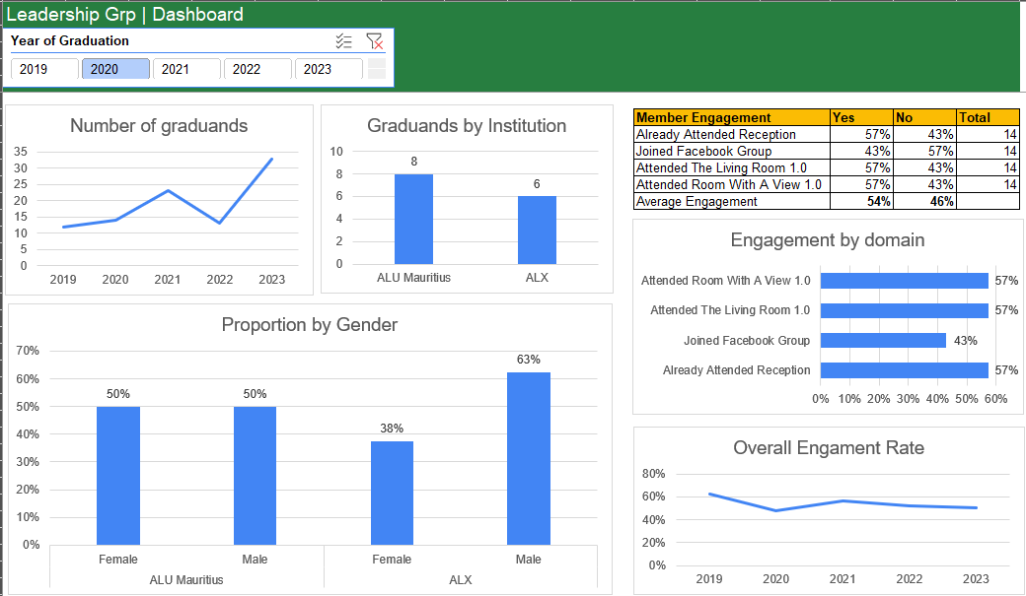Select the 'Year of Graduation' slicer header

tap(70, 41)
